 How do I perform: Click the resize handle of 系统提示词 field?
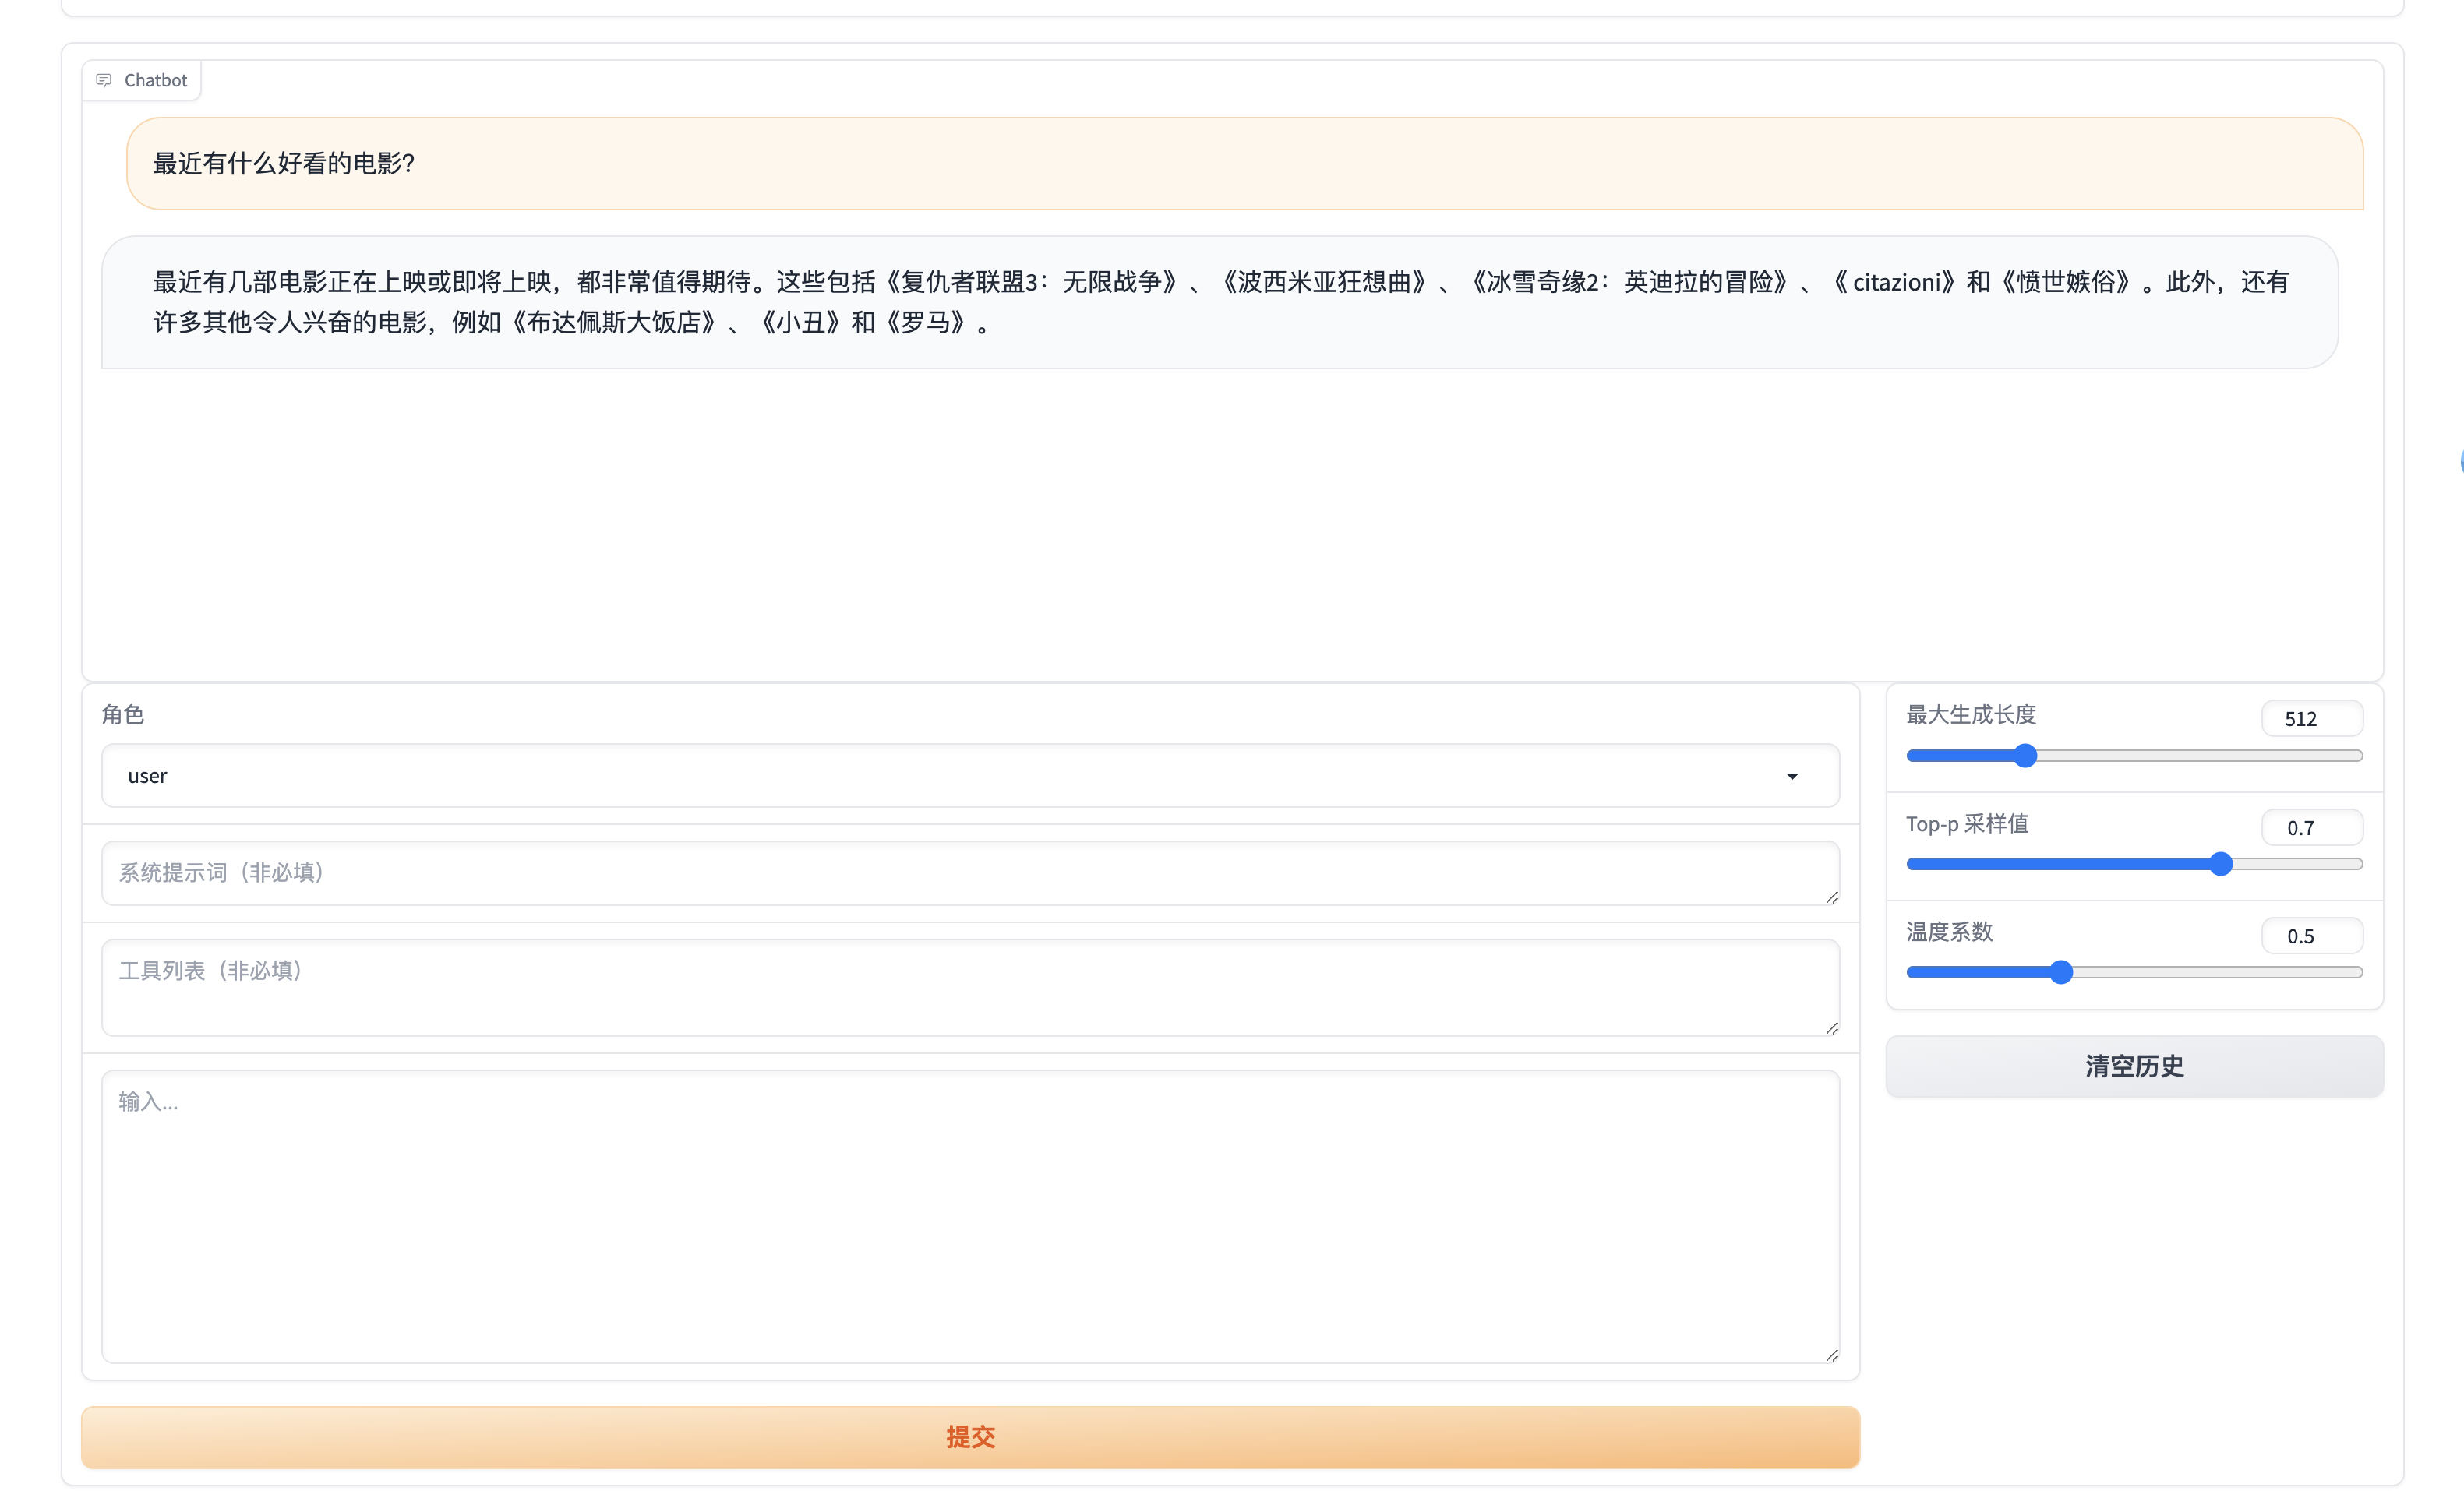[1831, 897]
